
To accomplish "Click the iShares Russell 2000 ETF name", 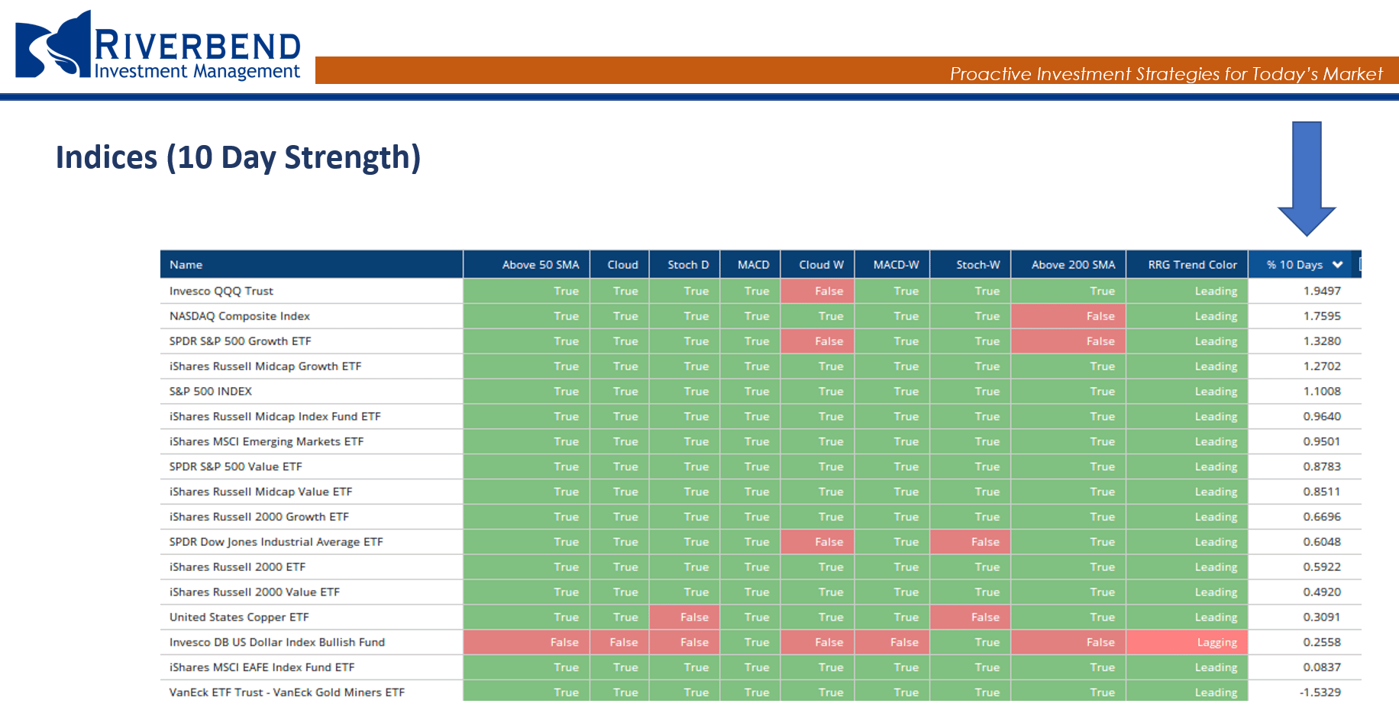I will tap(237, 567).
